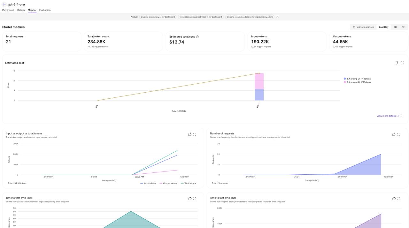Expand Estimated cost chart to fullscreen
Screen dimensions: 409x228
click(x=402, y=63)
